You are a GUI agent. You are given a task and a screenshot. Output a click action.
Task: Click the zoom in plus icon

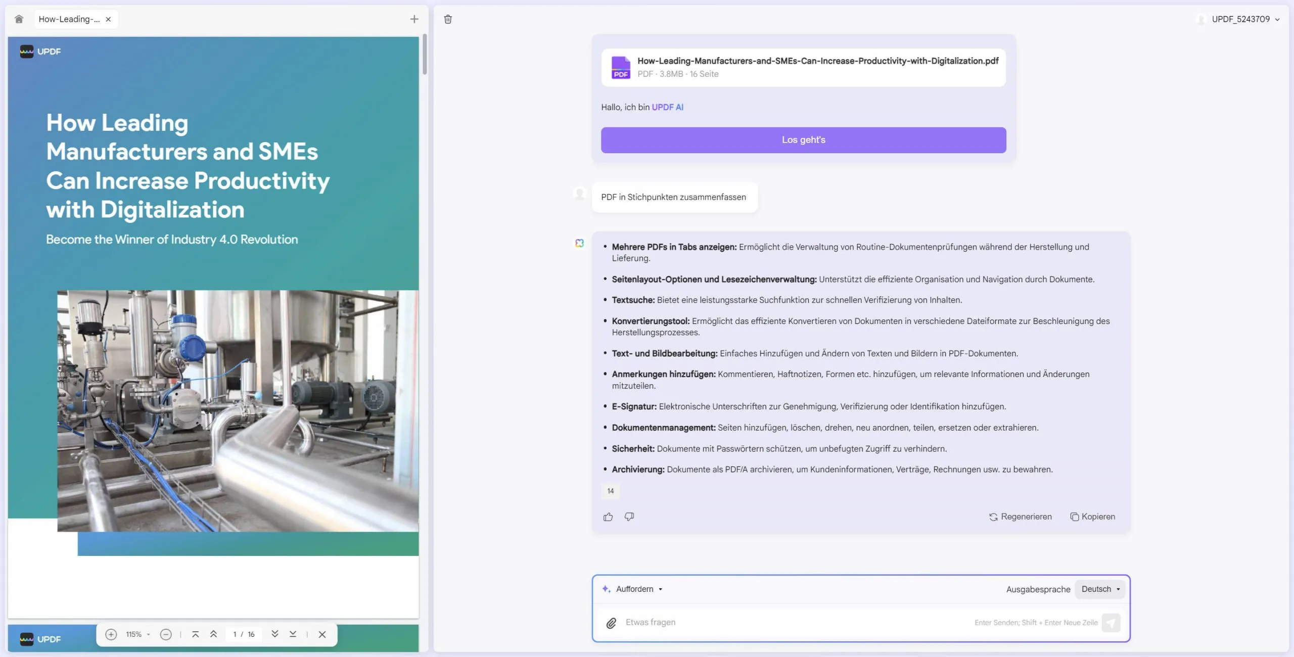point(111,634)
